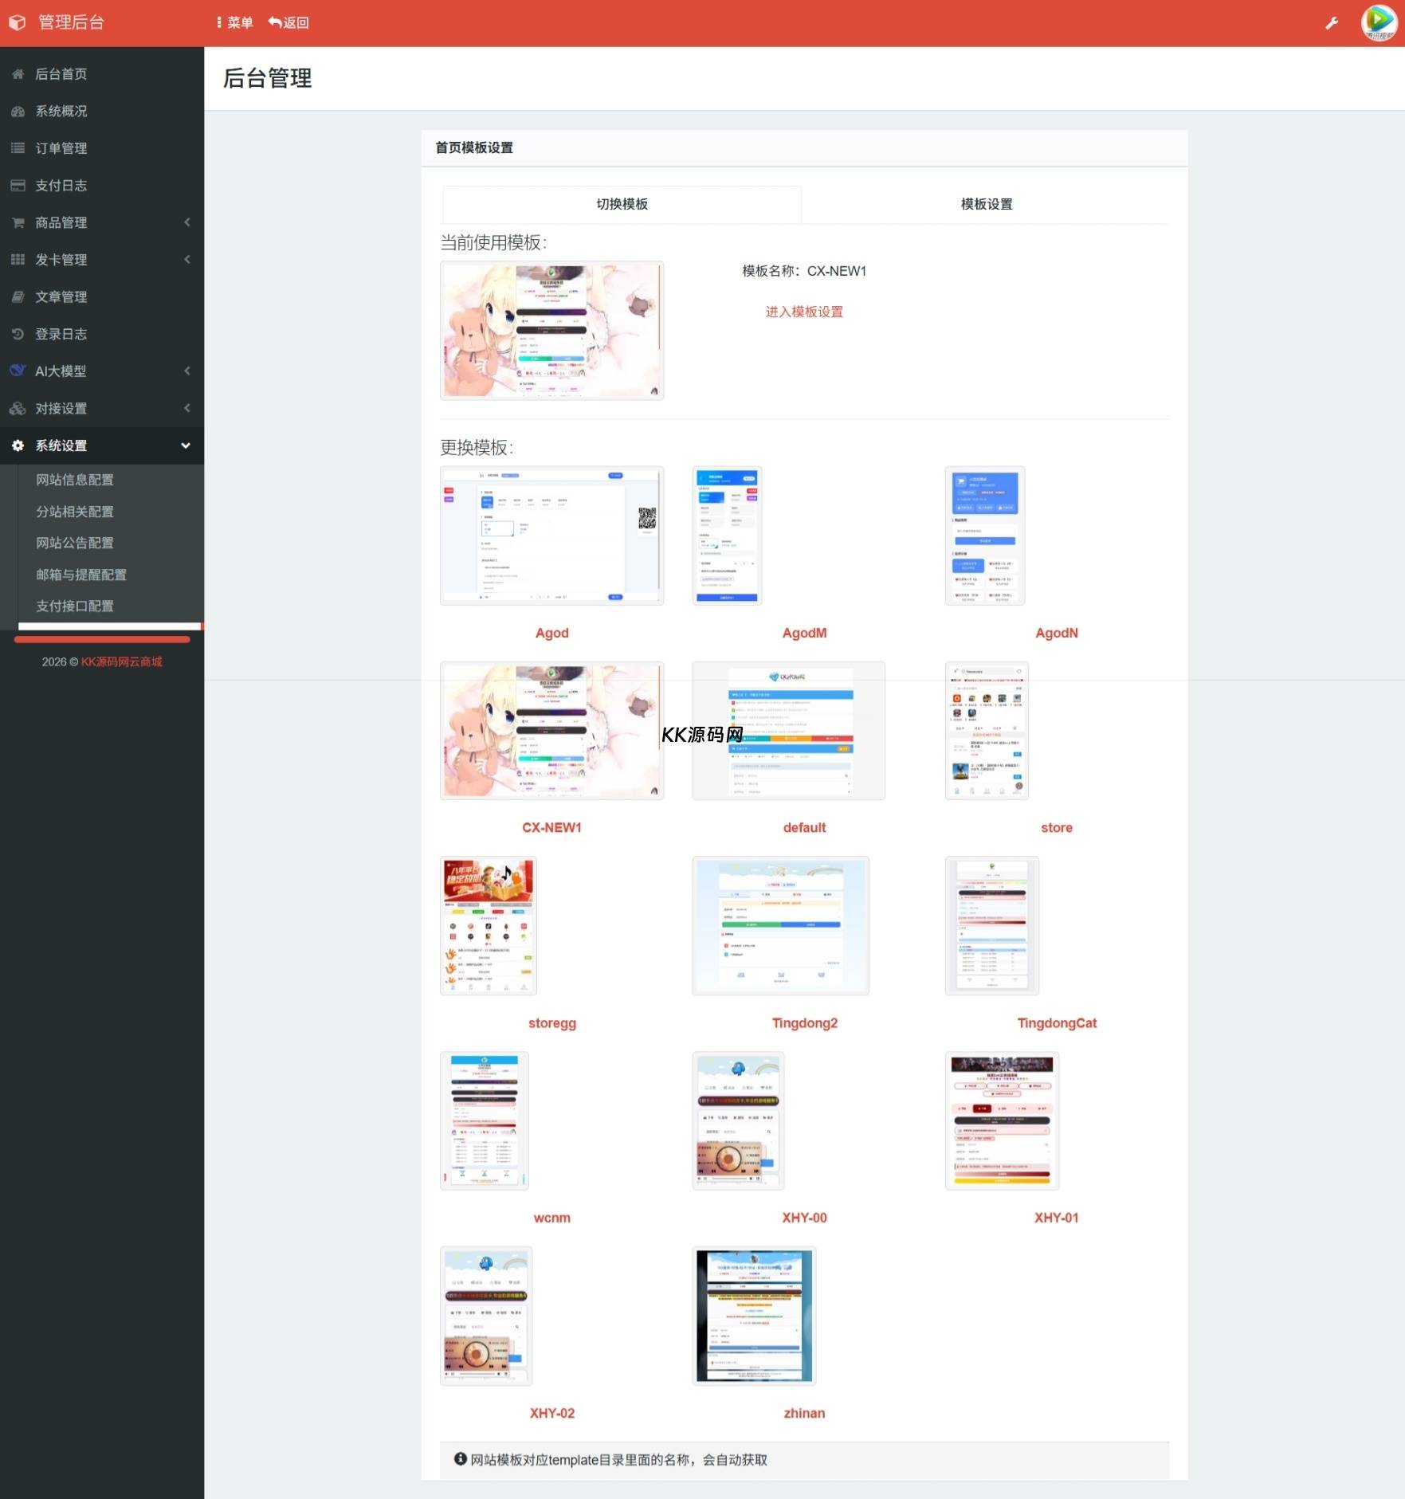1405x1499 pixels.
Task: Expand the AI大模型 submenu chevron
Action: click(x=187, y=371)
